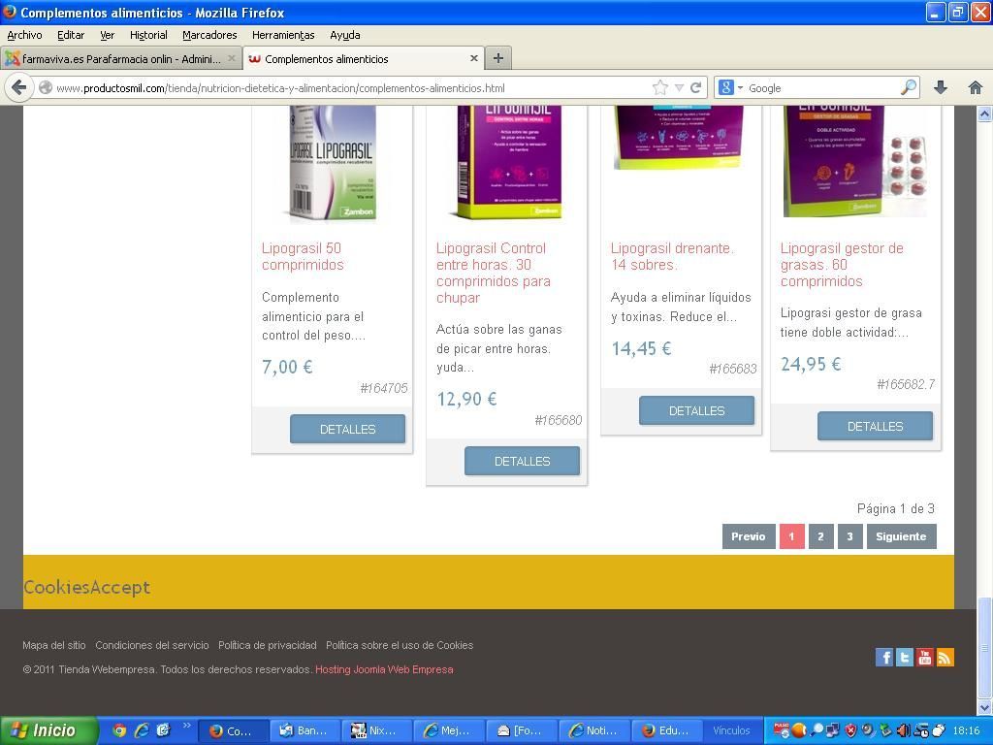Bookmark this page with the star icon
Viewport: 993px width, 745px height.
point(659,87)
